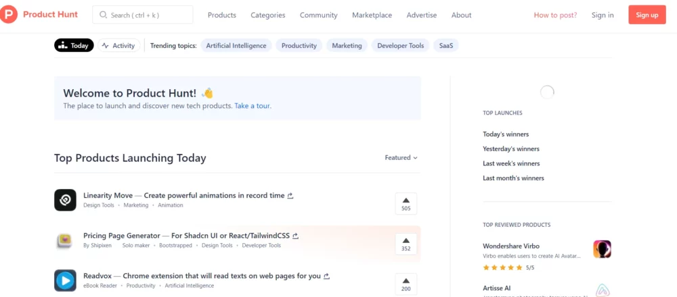
Task: Focus the Search input field
Action: point(143,15)
